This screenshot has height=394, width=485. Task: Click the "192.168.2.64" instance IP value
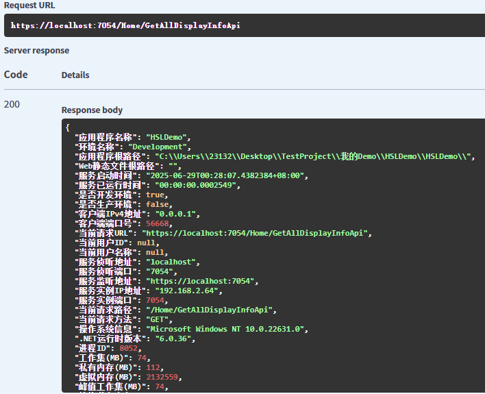tap(187, 291)
